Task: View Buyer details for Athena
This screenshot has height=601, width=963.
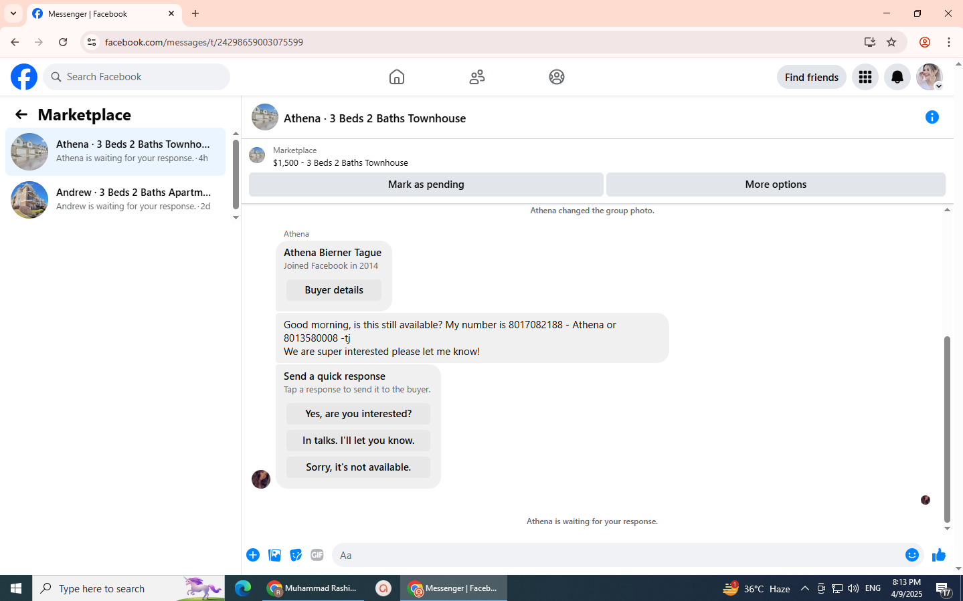Action: (334, 290)
